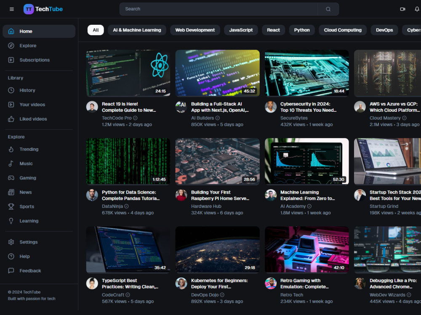Click the video camera upload icon
The width and height of the screenshot is (421, 315).
pos(402,9)
